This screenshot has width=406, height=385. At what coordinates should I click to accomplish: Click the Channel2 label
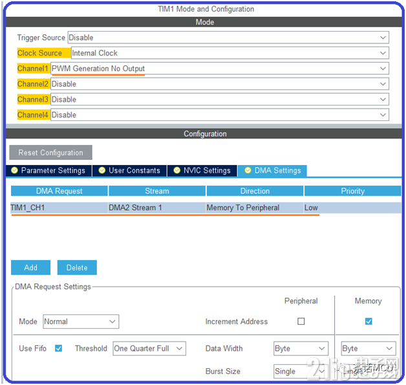point(33,84)
